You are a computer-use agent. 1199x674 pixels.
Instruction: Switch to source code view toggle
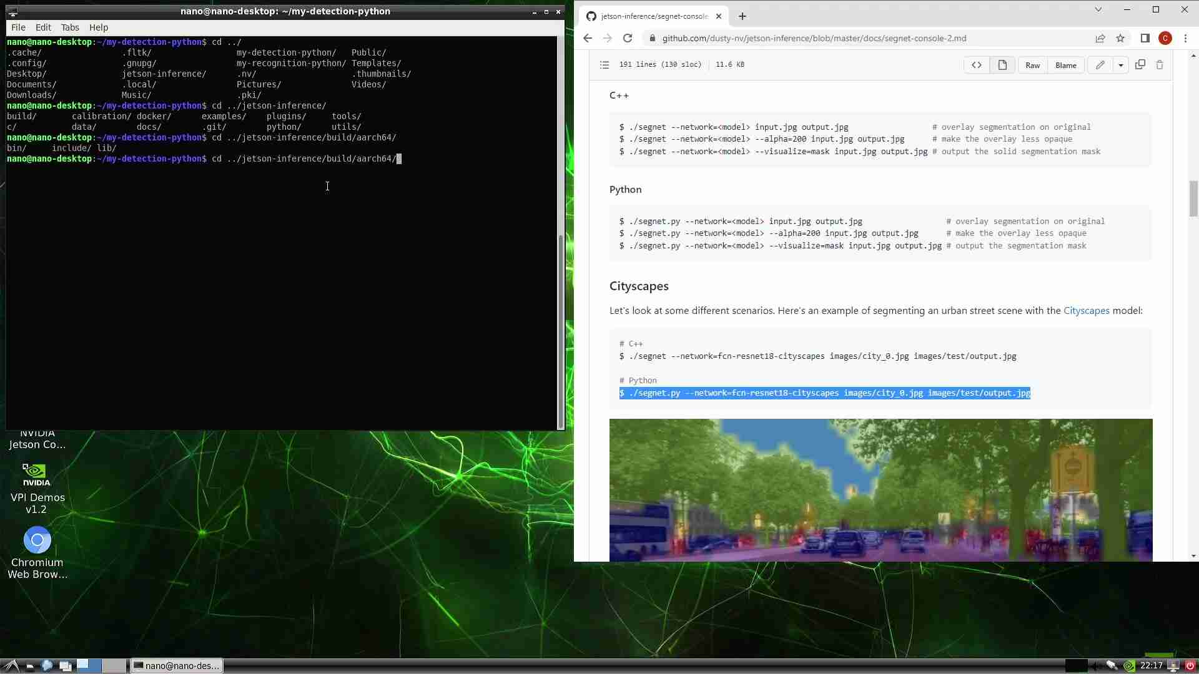pos(976,65)
